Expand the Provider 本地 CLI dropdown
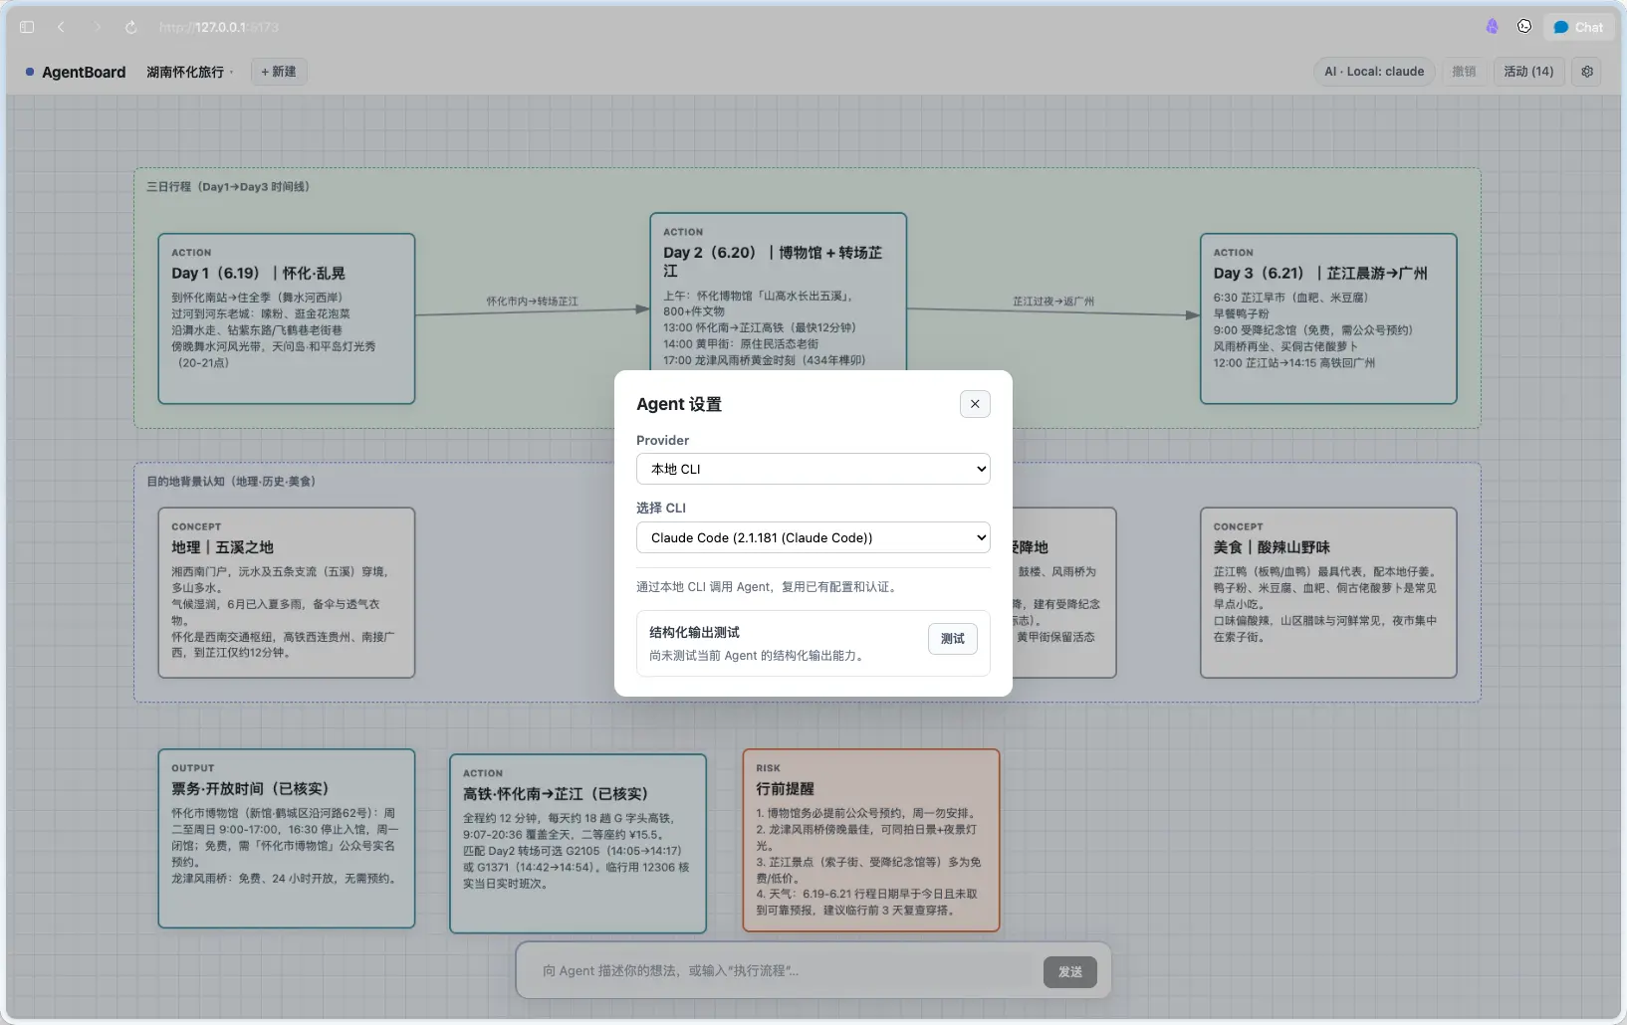The height and width of the screenshot is (1025, 1627). click(813, 469)
